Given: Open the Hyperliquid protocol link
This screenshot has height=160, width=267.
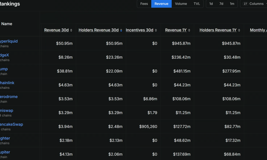Looking at the screenshot, I should click(9, 41).
